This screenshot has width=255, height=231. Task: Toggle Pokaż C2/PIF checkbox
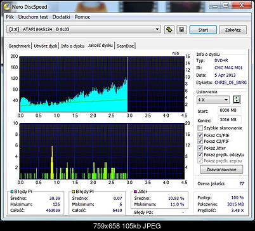point(200,141)
